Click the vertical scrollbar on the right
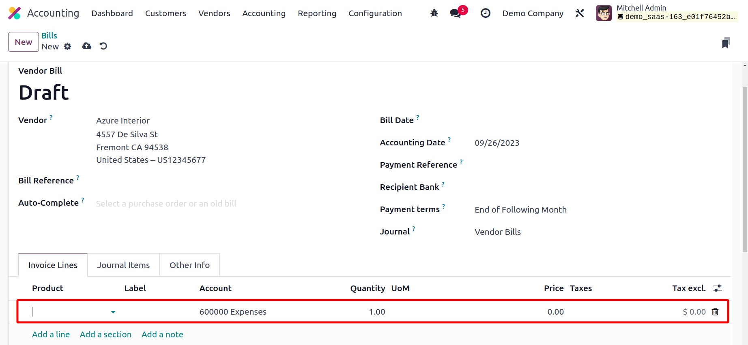 pos(744,170)
